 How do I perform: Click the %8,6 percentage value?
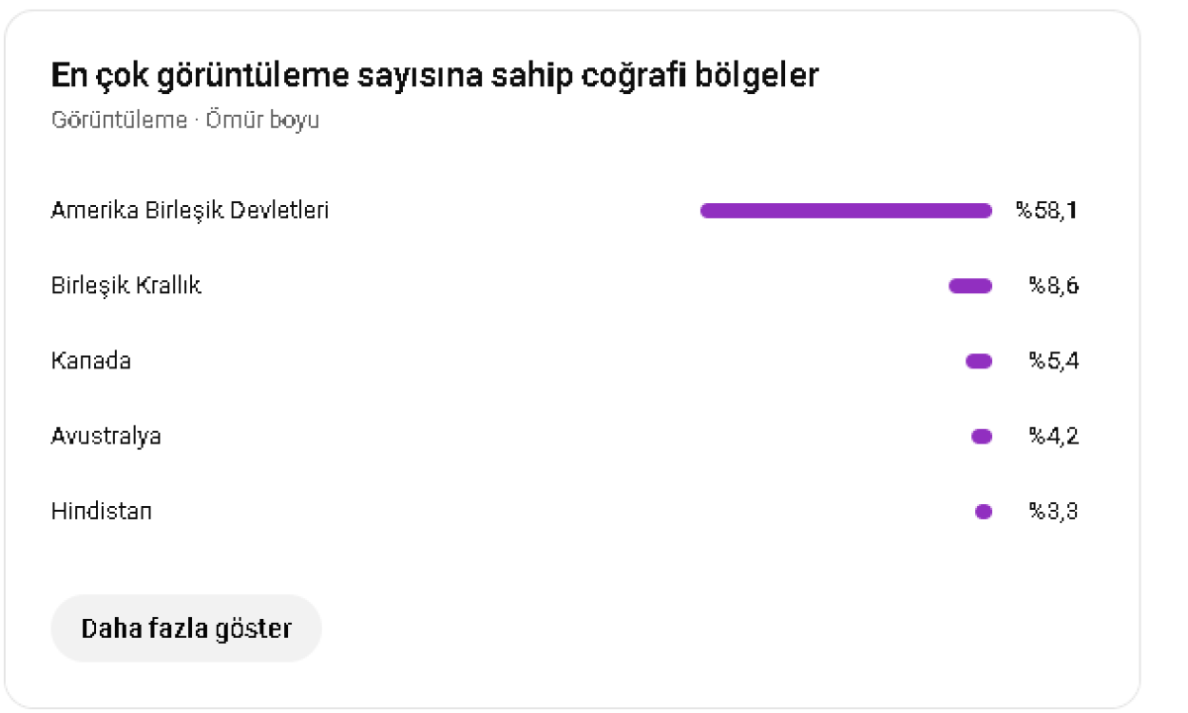point(1053,286)
